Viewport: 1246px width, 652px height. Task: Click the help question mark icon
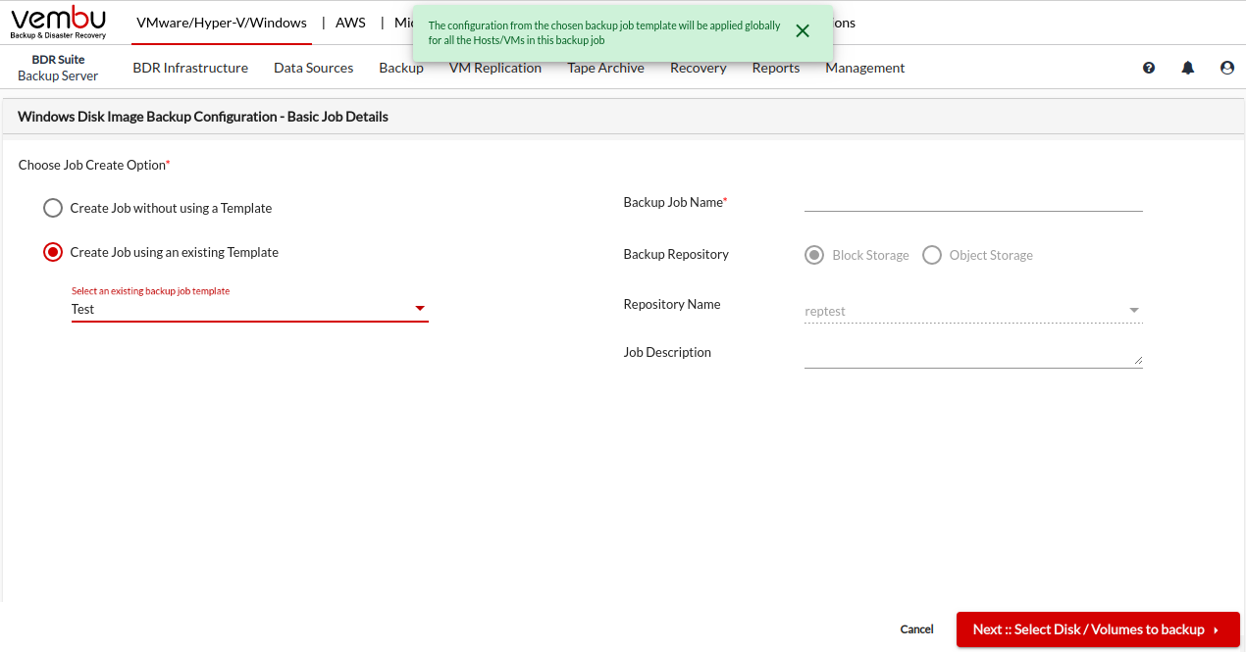pyautogui.click(x=1149, y=68)
